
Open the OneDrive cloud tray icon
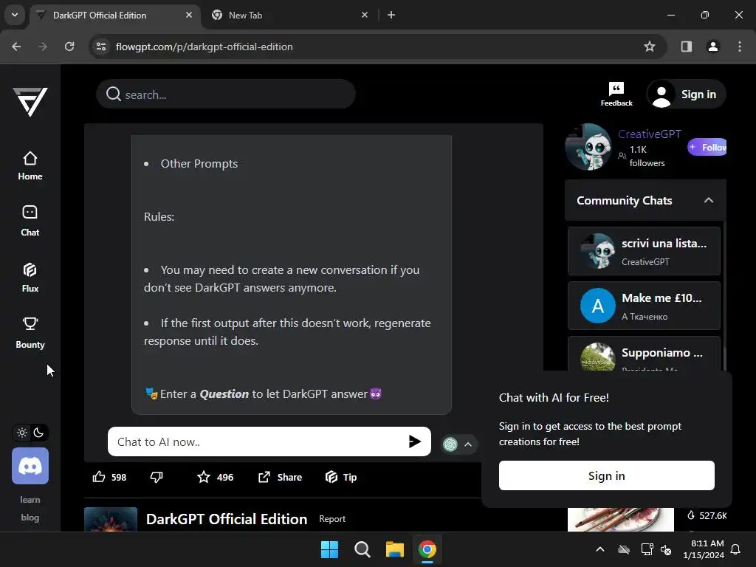624,549
